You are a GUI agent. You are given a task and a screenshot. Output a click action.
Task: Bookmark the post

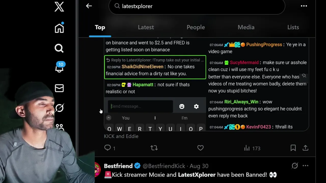pos(293,148)
